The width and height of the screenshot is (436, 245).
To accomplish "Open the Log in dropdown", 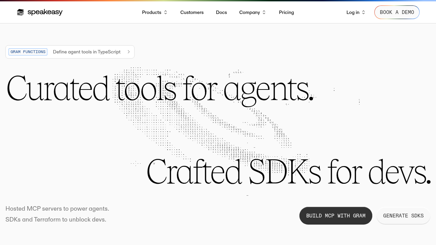I will tap(356, 12).
